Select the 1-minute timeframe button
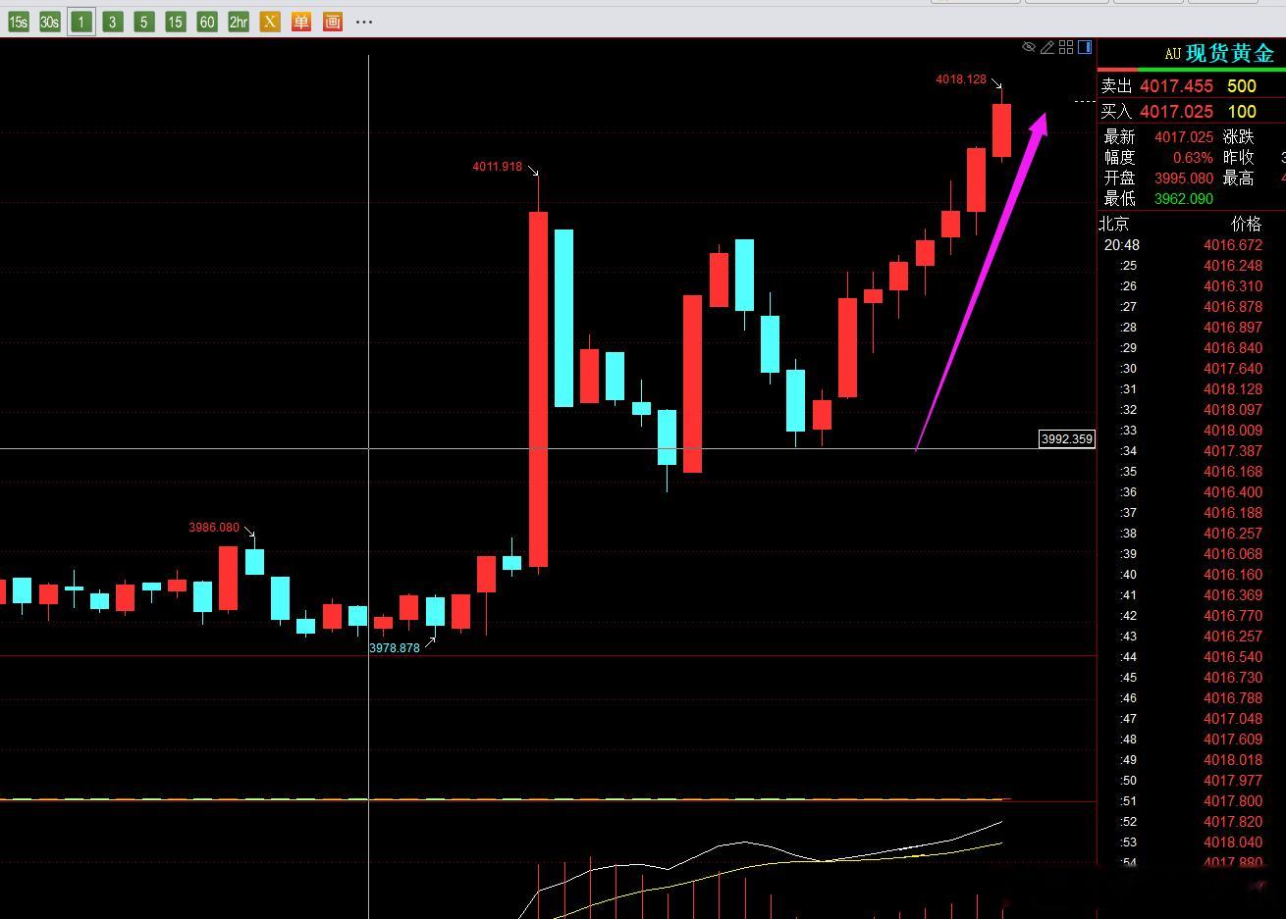This screenshot has width=1286, height=919. [x=81, y=22]
